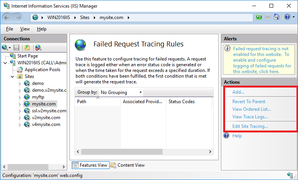Select the demo.v2mysite site

[x=49, y=90]
